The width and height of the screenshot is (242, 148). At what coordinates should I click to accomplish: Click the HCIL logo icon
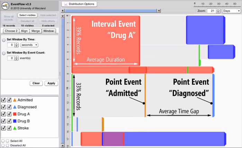pyautogui.click(x=5, y=6)
